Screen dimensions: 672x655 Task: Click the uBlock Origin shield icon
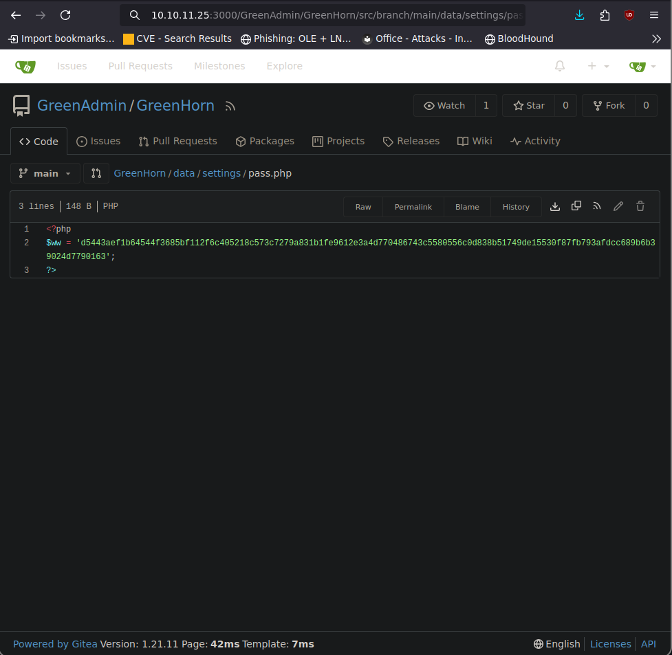(629, 15)
